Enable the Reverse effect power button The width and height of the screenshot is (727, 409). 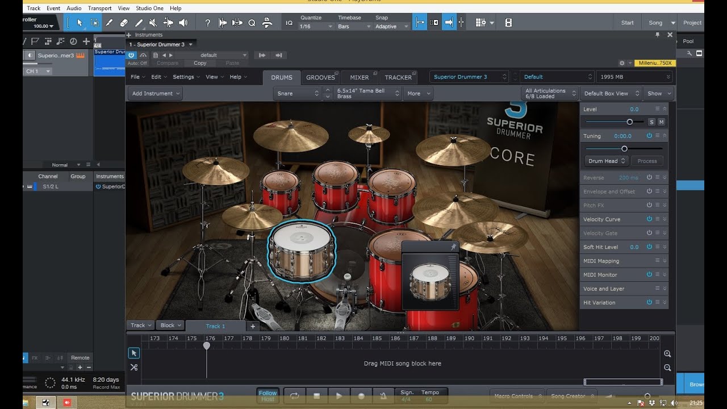coord(649,177)
